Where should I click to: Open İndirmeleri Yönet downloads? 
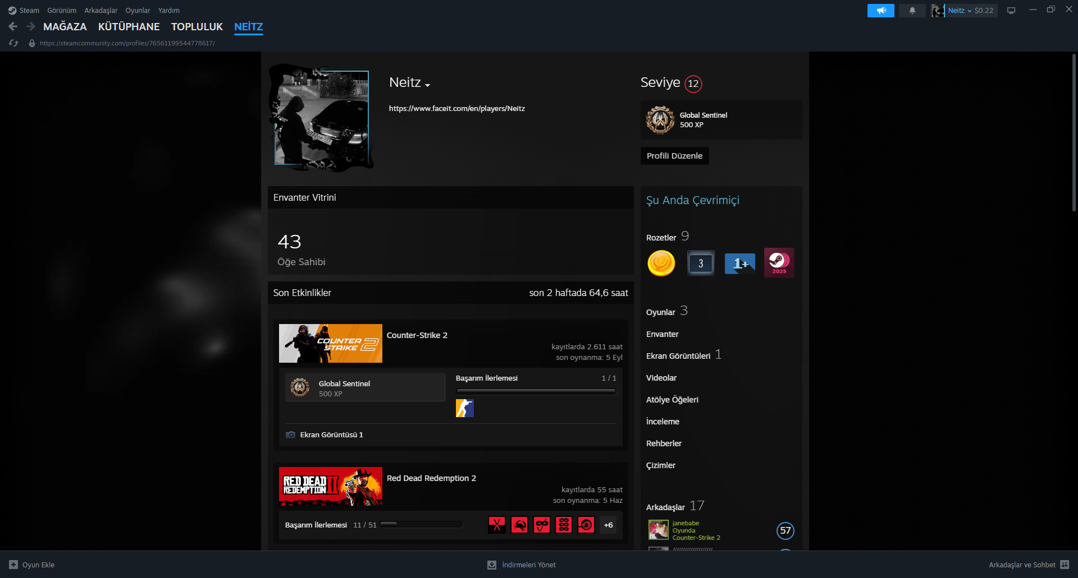pyautogui.click(x=522, y=565)
